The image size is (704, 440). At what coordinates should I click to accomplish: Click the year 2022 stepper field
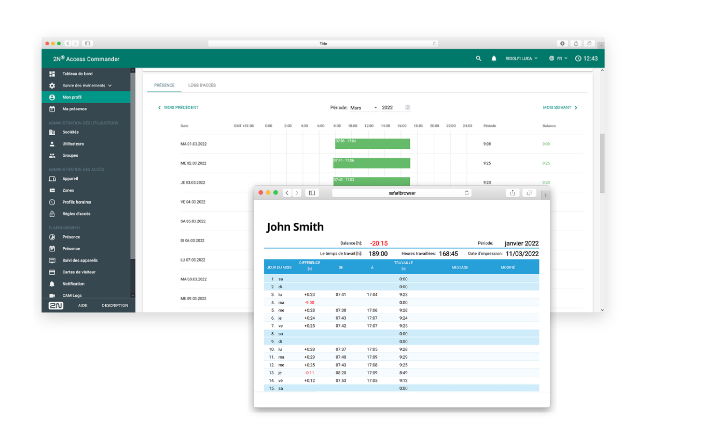point(395,108)
